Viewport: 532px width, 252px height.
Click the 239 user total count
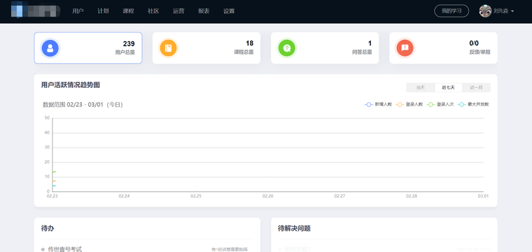tap(128, 43)
